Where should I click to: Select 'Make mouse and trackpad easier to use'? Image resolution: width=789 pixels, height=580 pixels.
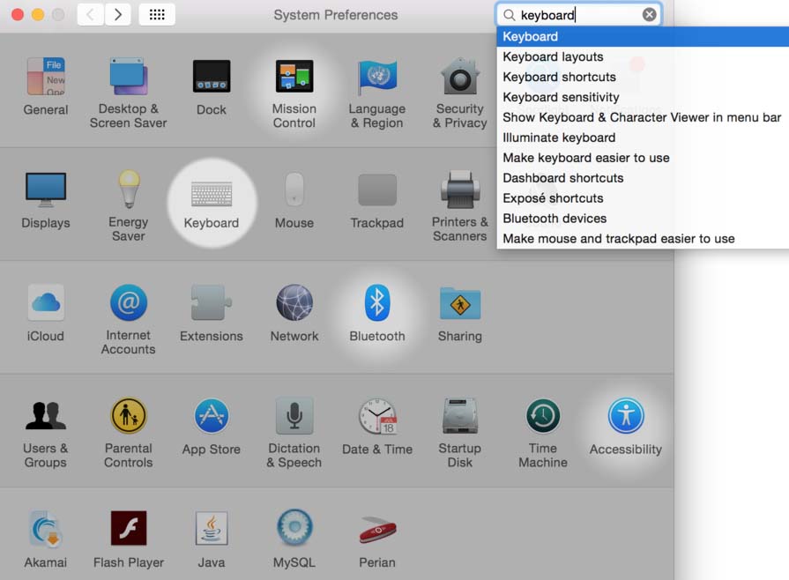point(643,239)
